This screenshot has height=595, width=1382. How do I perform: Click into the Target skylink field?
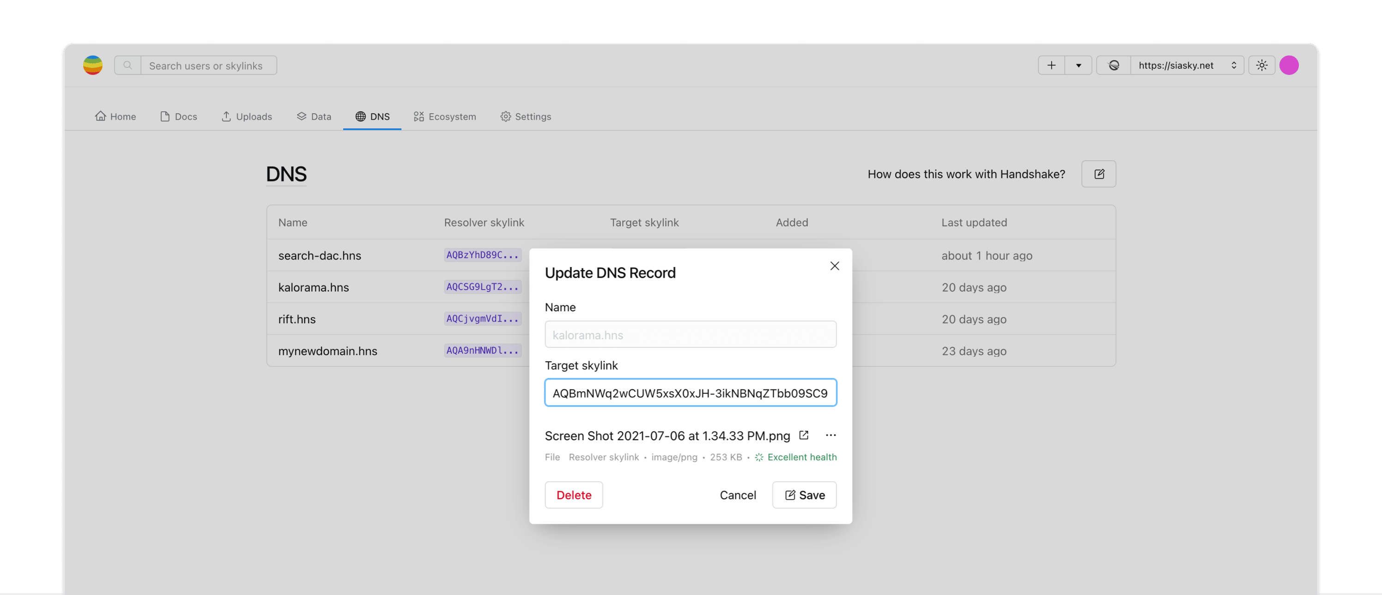(x=691, y=393)
